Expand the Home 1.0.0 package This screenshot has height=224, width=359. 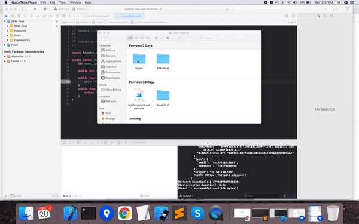point(5,61)
